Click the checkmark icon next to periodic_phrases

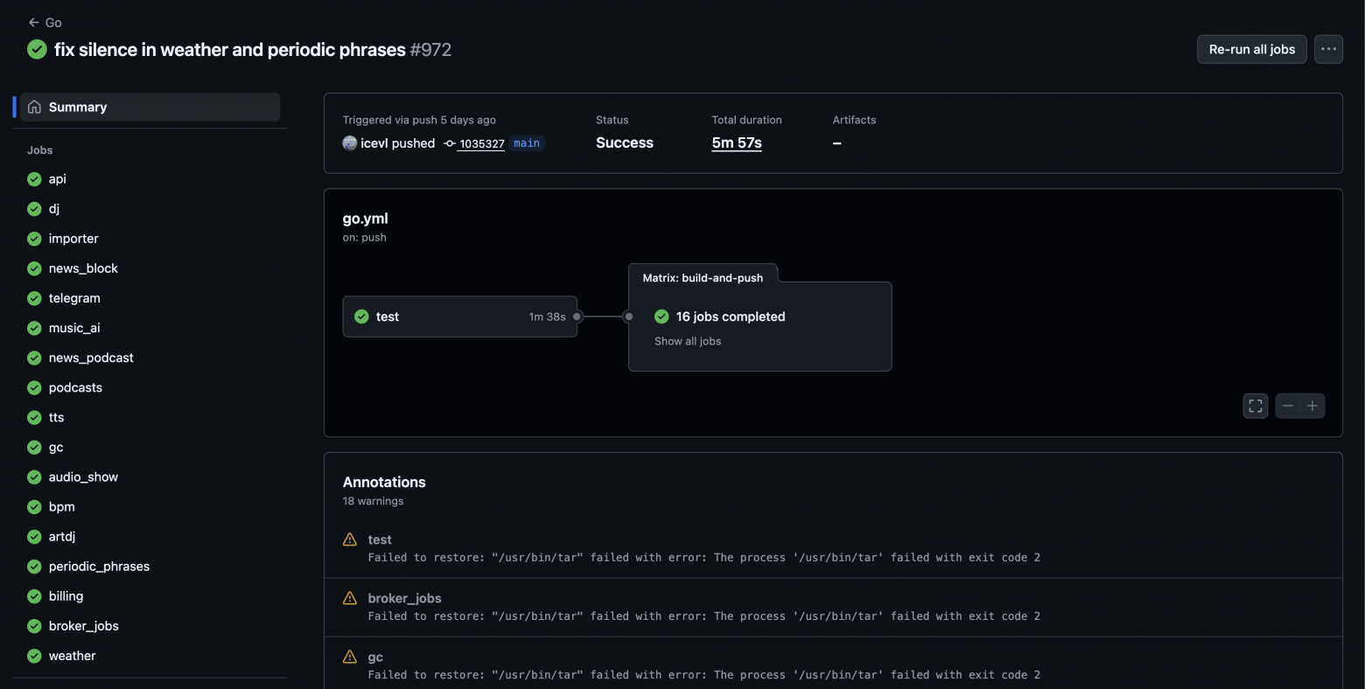(x=33, y=566)
